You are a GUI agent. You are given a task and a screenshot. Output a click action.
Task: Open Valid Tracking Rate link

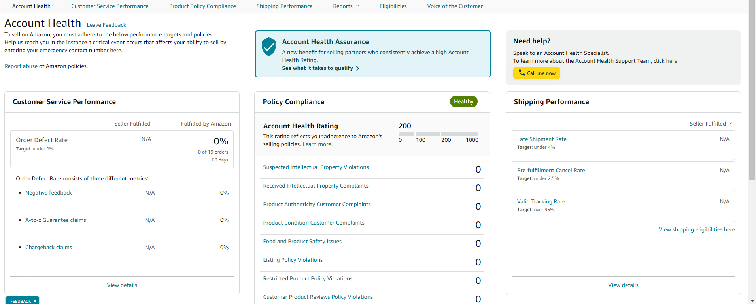click(541, 201)
